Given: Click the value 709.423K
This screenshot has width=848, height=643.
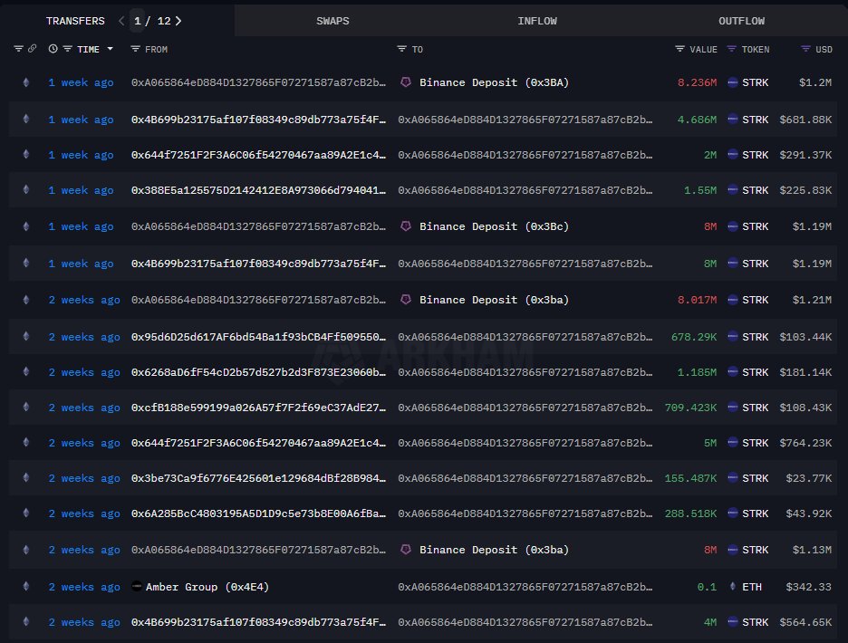Looking at the screenshot, I should [x=690, y=408].
